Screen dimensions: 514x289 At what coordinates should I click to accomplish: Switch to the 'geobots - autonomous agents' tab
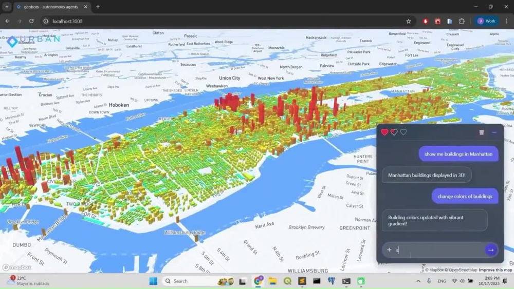point(51,7)
